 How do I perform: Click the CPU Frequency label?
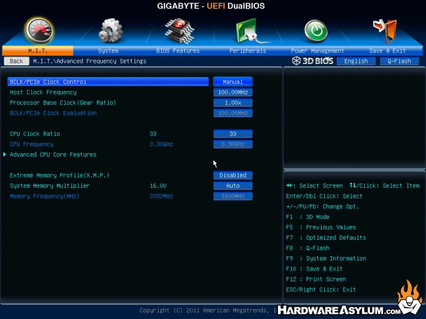click(31, 144)
